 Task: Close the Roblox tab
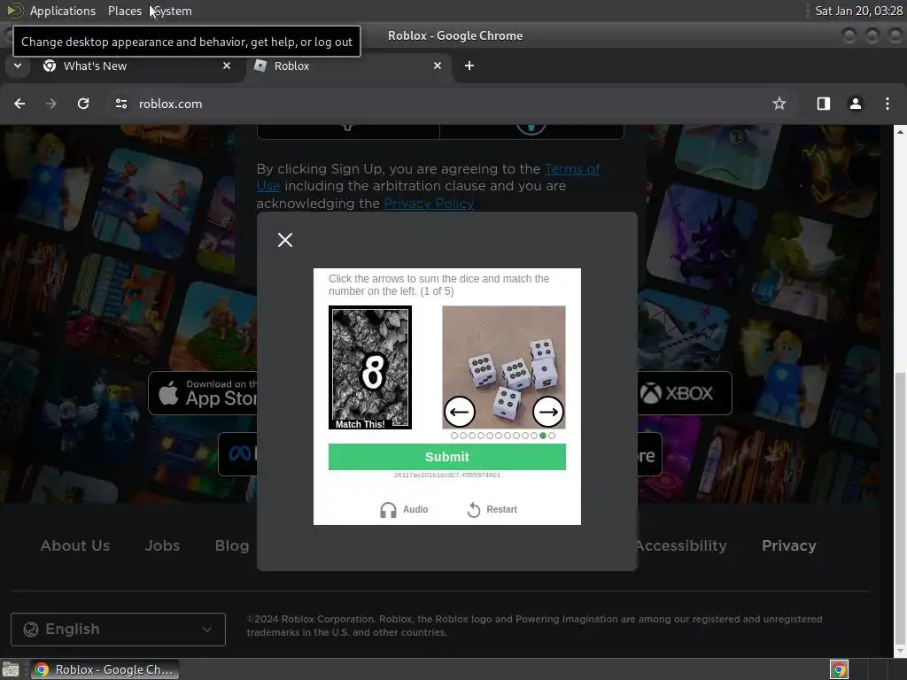tap(438, 66)
